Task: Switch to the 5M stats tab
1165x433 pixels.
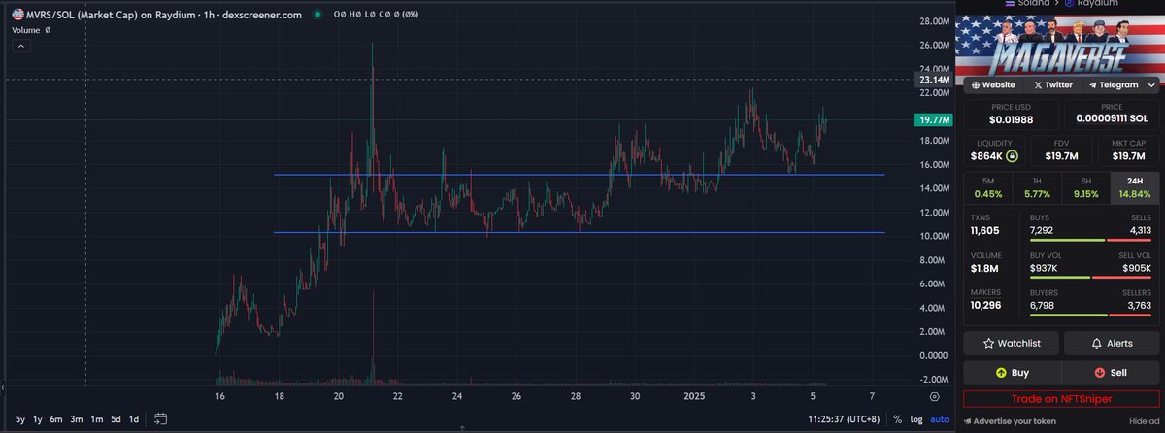Action: (x=987, y=187)
